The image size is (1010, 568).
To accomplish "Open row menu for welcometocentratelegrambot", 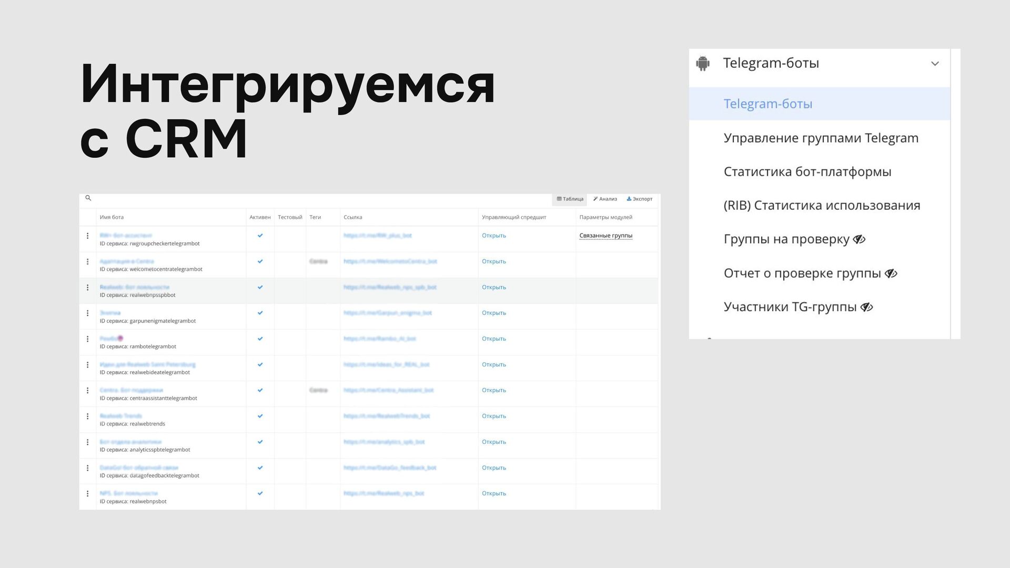I will click(x=87, y=262).
